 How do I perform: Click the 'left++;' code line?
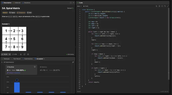[x=97, y=76]
